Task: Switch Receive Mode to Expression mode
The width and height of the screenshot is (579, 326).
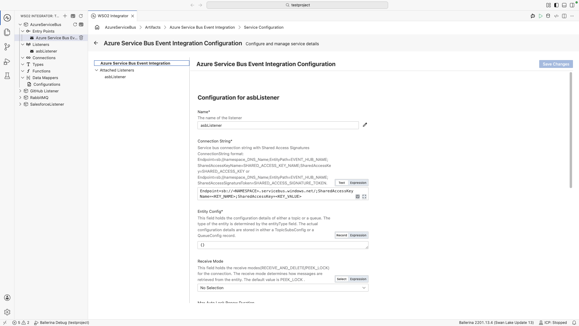Action: 358,279
